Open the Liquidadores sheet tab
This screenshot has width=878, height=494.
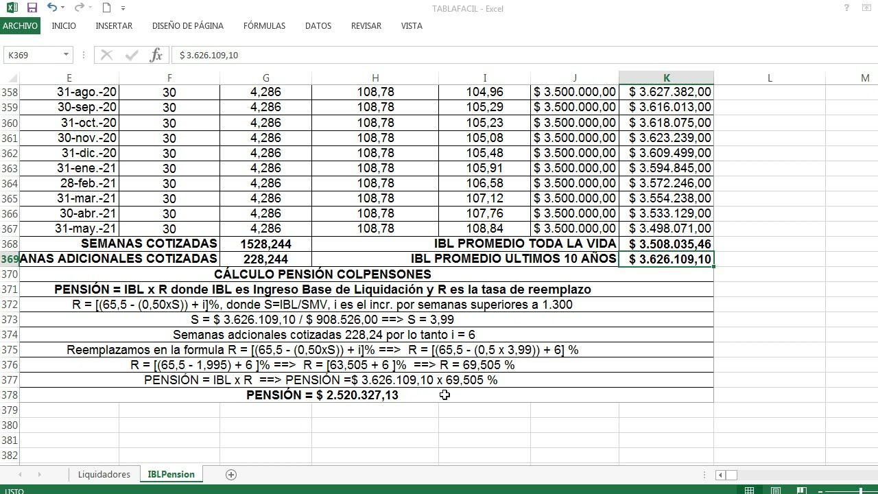(x=104, y=474)
